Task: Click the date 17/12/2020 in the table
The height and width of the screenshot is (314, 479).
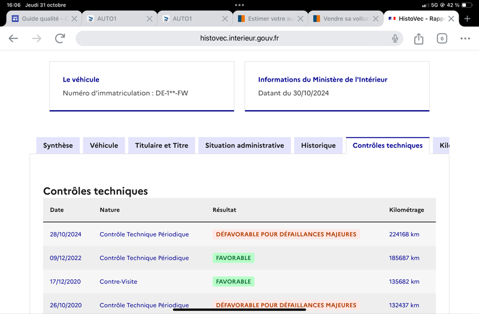Action: [65, 282]
